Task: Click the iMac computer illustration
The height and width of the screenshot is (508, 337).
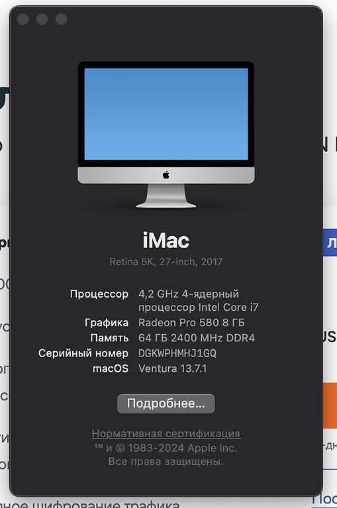Action: click(166, 134)
